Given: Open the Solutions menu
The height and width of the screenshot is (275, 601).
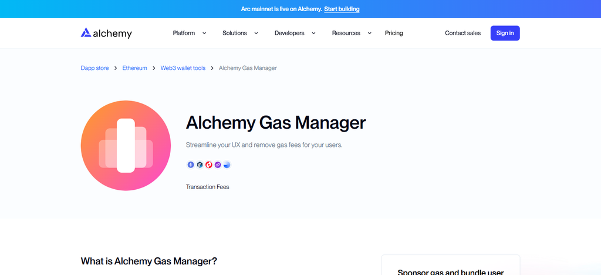Looking at the screenshot, I should click(x=235, y=33).
